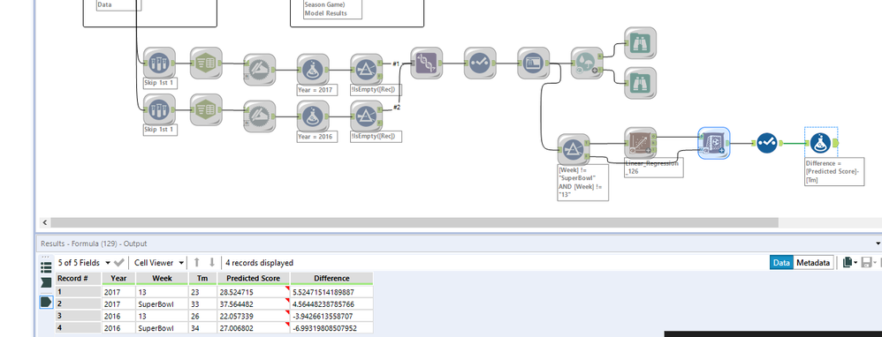
Task: Click the Record # column header
Action: (x=78, y=278)
